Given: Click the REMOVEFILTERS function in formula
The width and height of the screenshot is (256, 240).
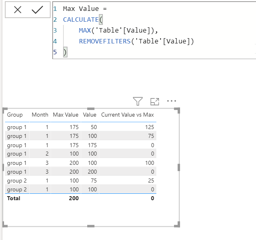Looking at the screenshot, I should [105, 41].
